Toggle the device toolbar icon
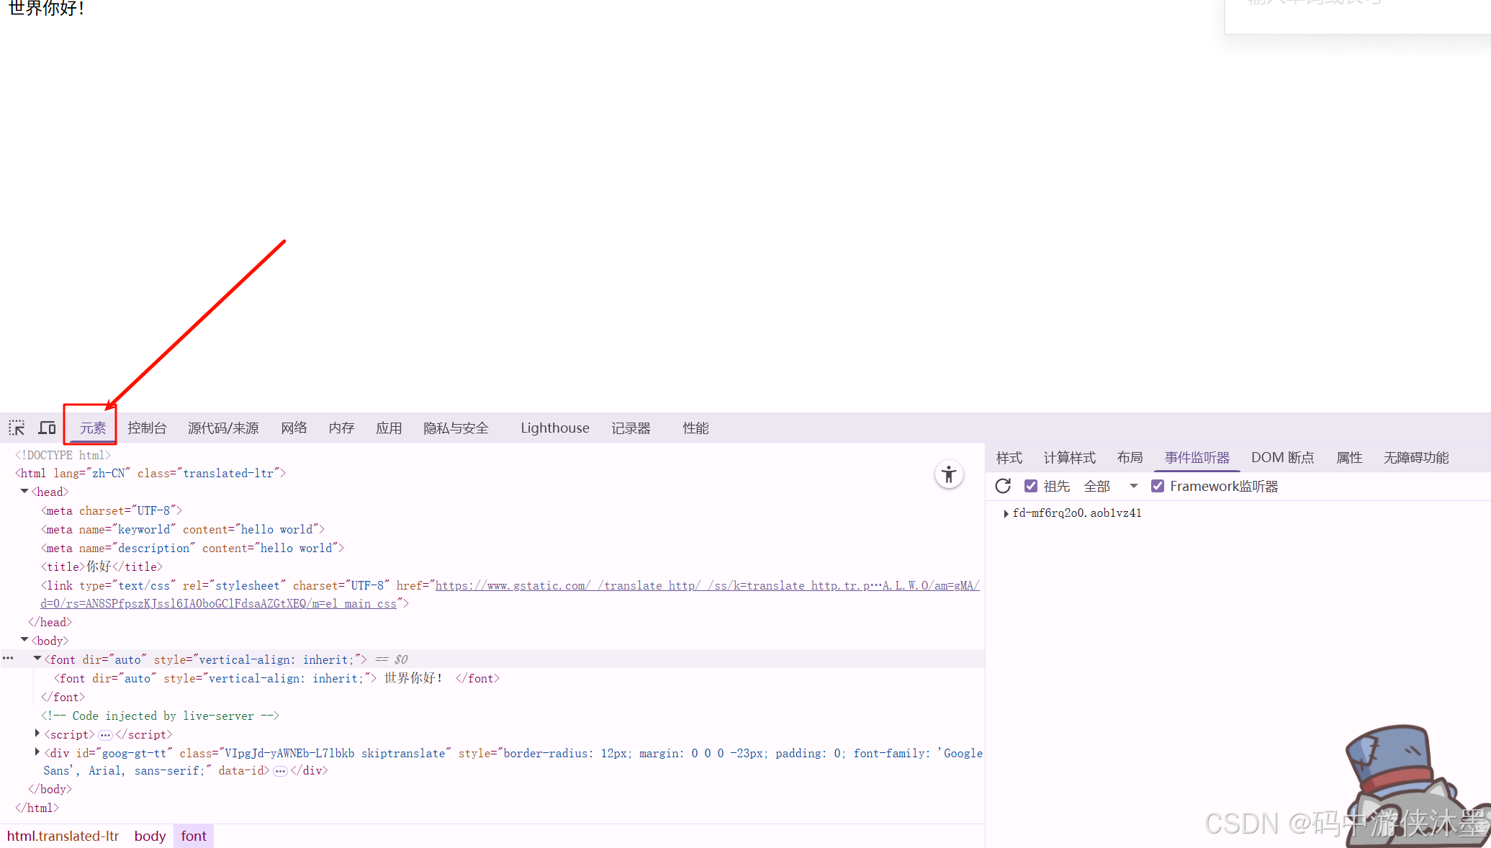 pyautogui.click(x=47, y=428)
